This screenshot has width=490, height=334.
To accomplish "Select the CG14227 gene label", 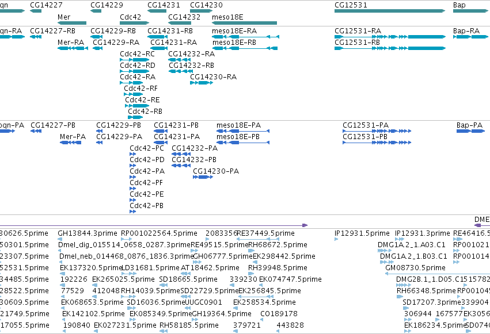I will point(46,5).
